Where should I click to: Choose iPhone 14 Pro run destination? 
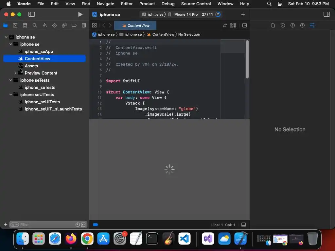[183, 14]
